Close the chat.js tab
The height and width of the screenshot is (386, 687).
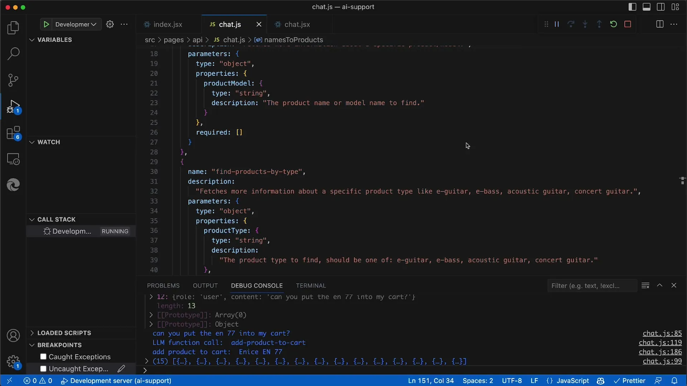259,24
